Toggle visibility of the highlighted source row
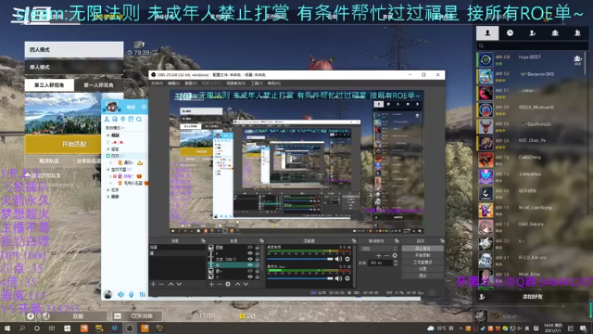 (249, 265)
